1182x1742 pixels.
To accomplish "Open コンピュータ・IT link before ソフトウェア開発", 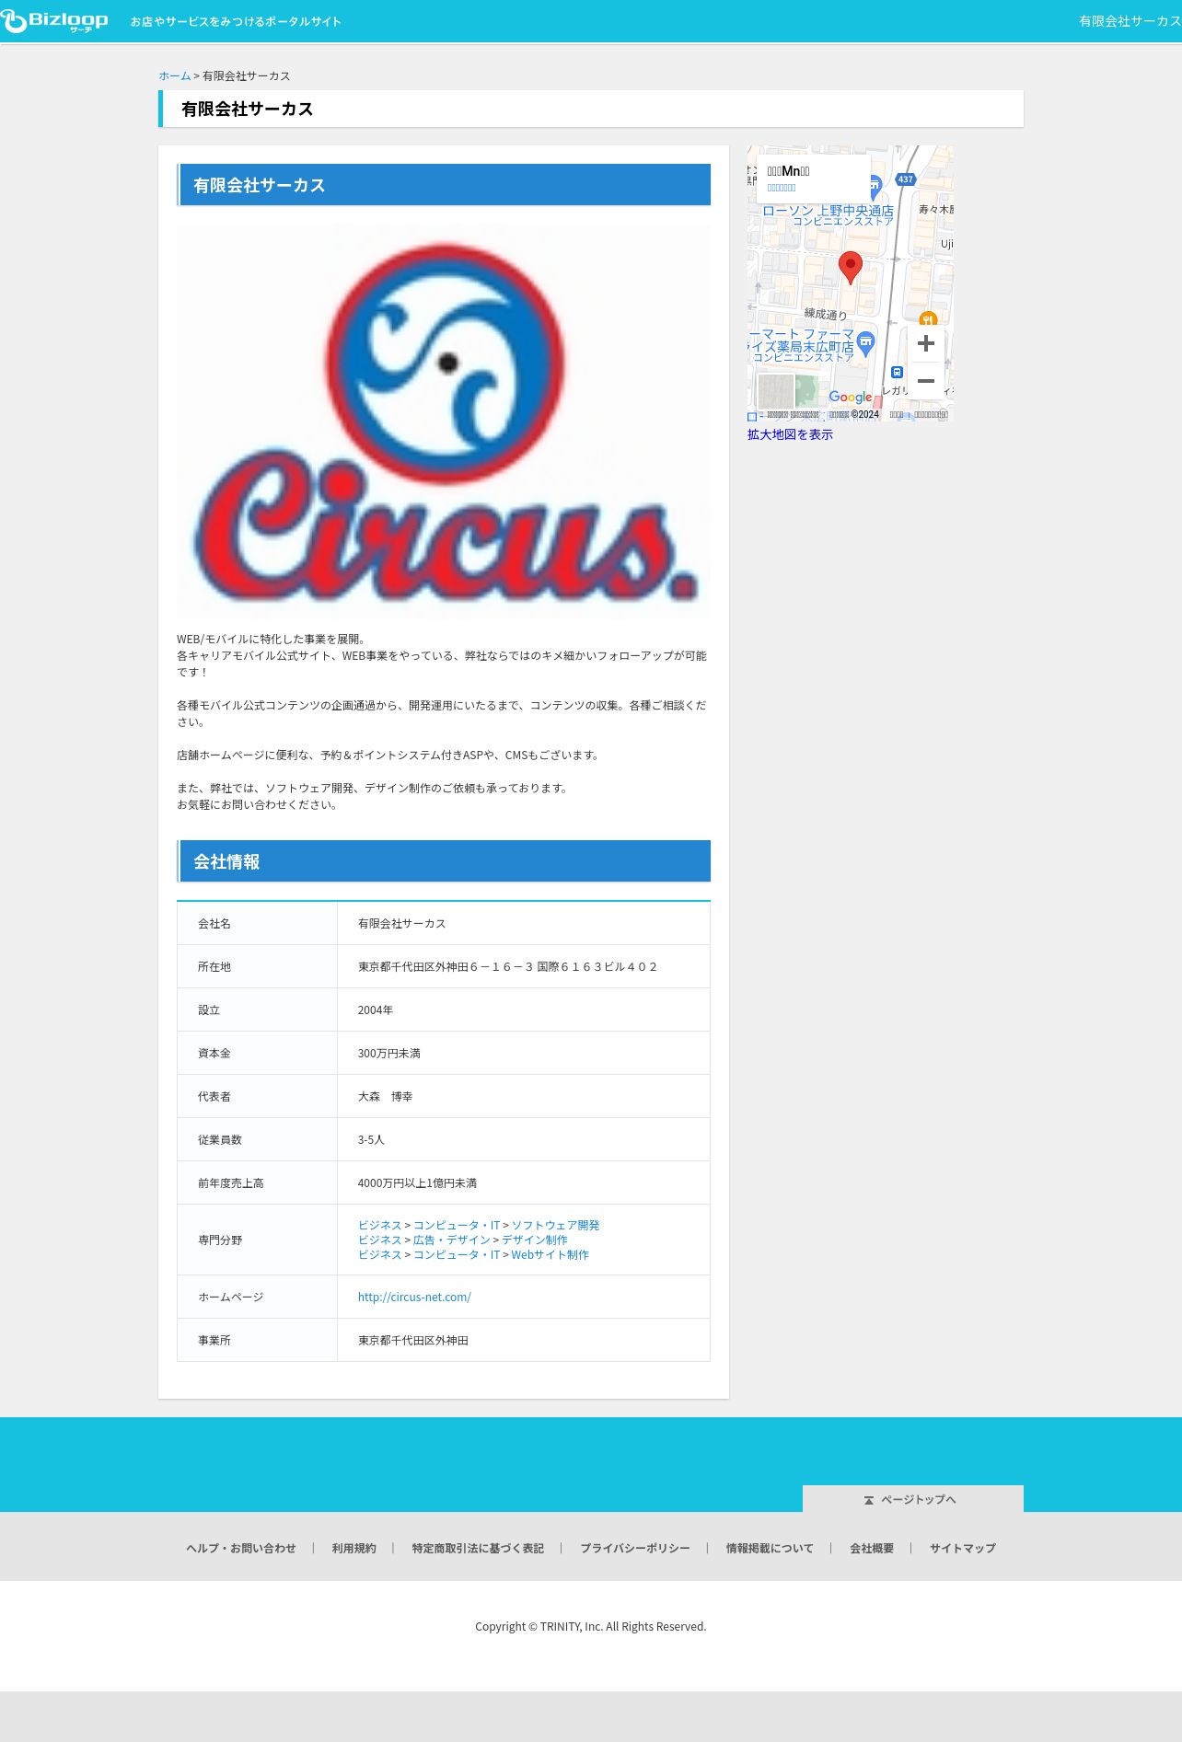I will point(457,1225).
